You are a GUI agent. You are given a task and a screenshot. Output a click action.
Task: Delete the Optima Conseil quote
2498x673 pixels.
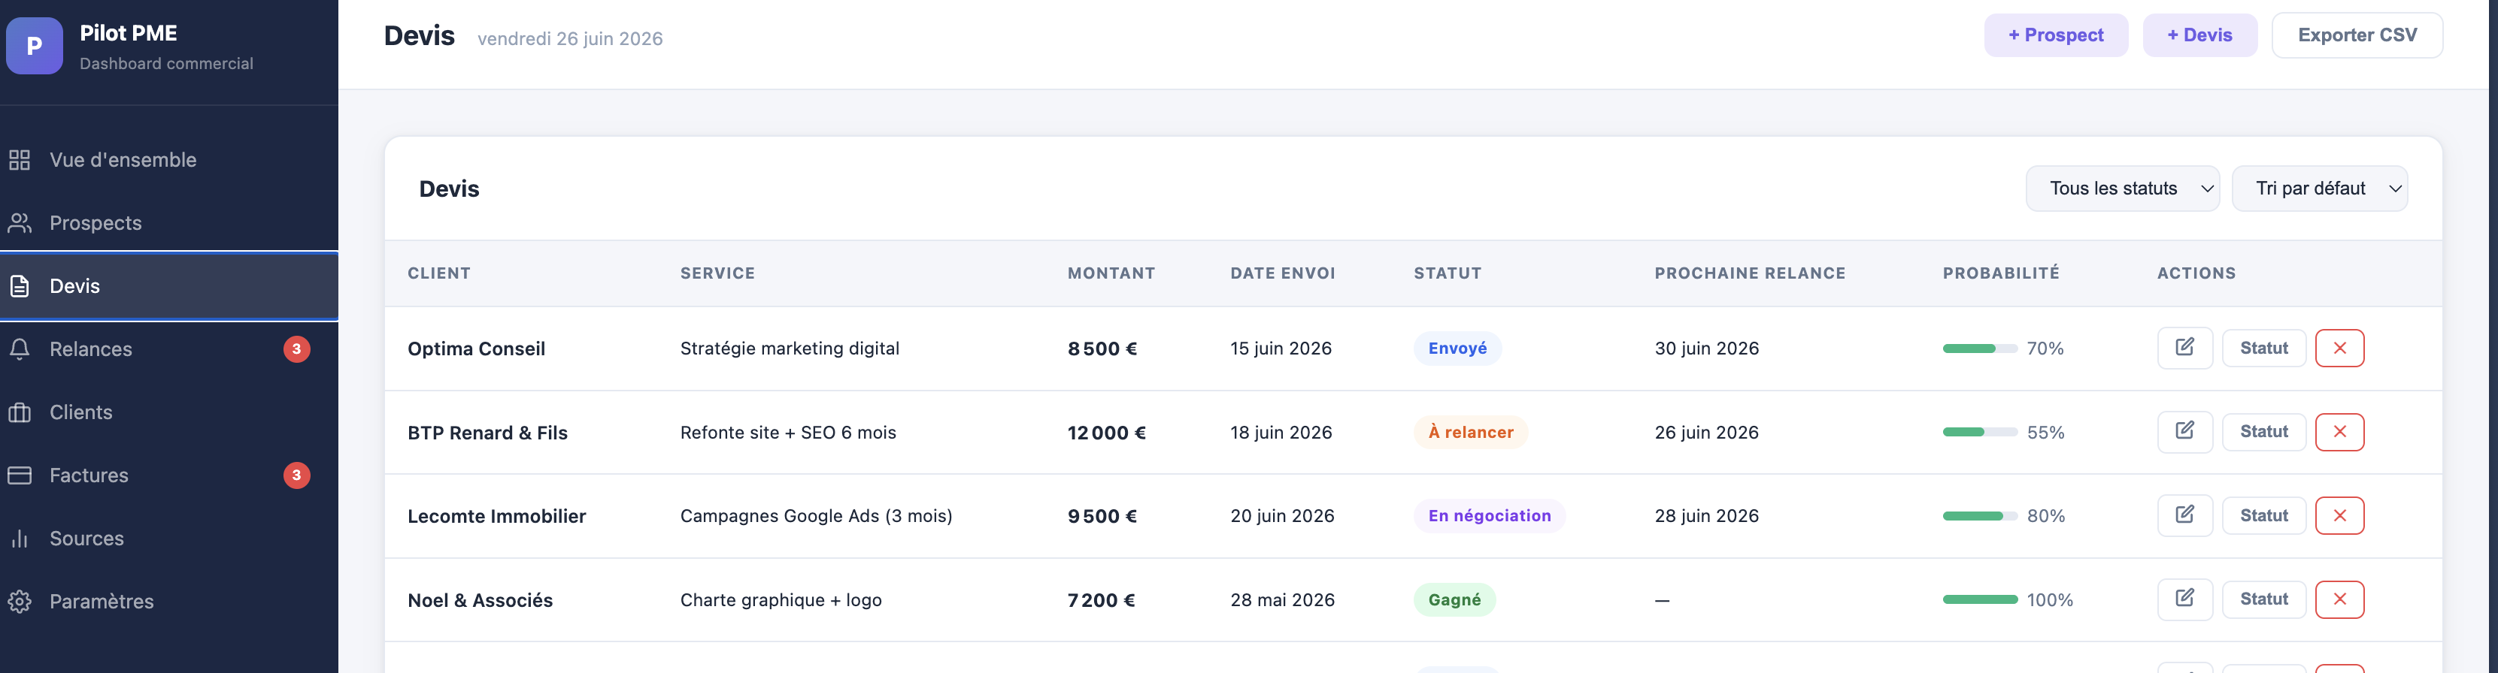(2340, 348)
